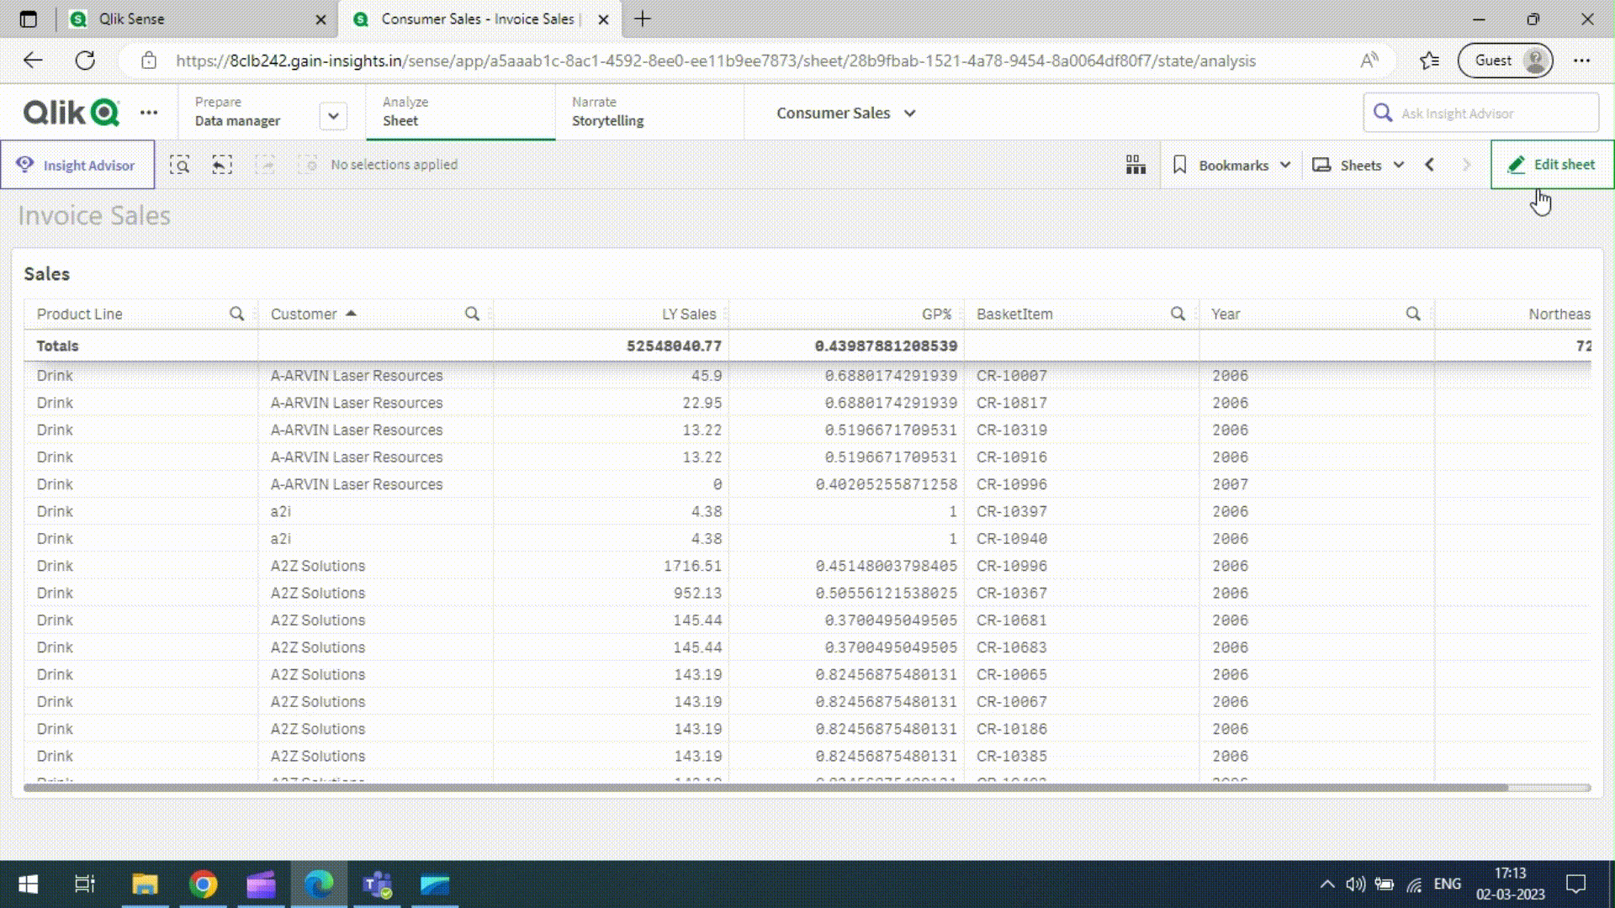Show hidden system tray icons

point(1327,884)
